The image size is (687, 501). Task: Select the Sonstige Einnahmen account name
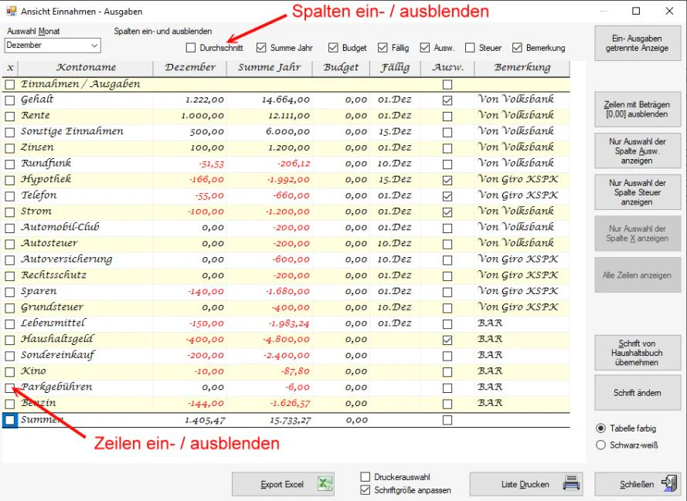coord(73,131)
